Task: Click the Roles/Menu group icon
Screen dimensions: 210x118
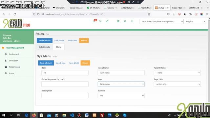Action: 6,67
